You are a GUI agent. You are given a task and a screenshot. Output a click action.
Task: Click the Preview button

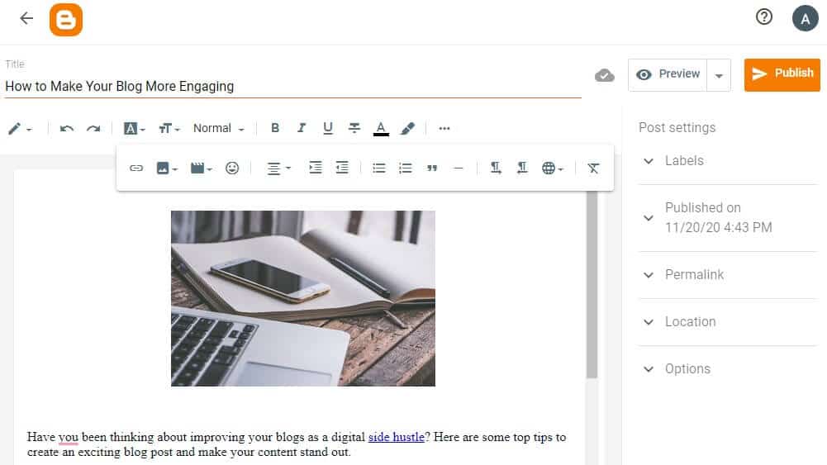(x=668, y=75)
